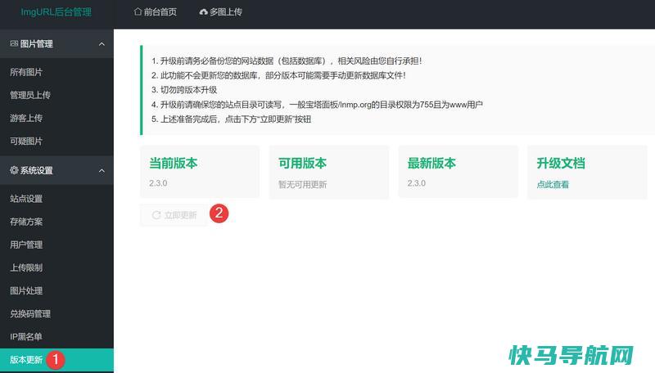Click the refresh icon in 立即更新 button
The height and width of the screenshot is (373, 655).
click(156, 215)
